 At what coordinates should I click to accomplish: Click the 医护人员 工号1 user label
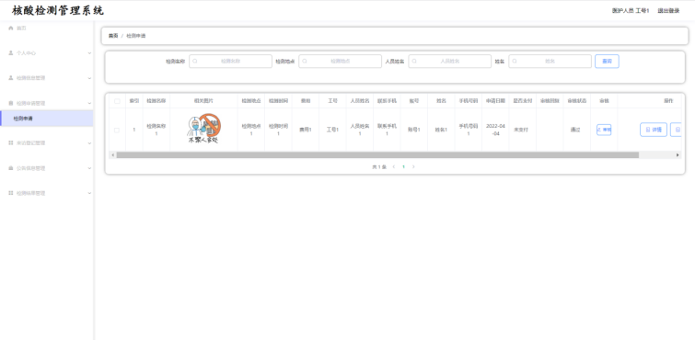pos(631,11)
